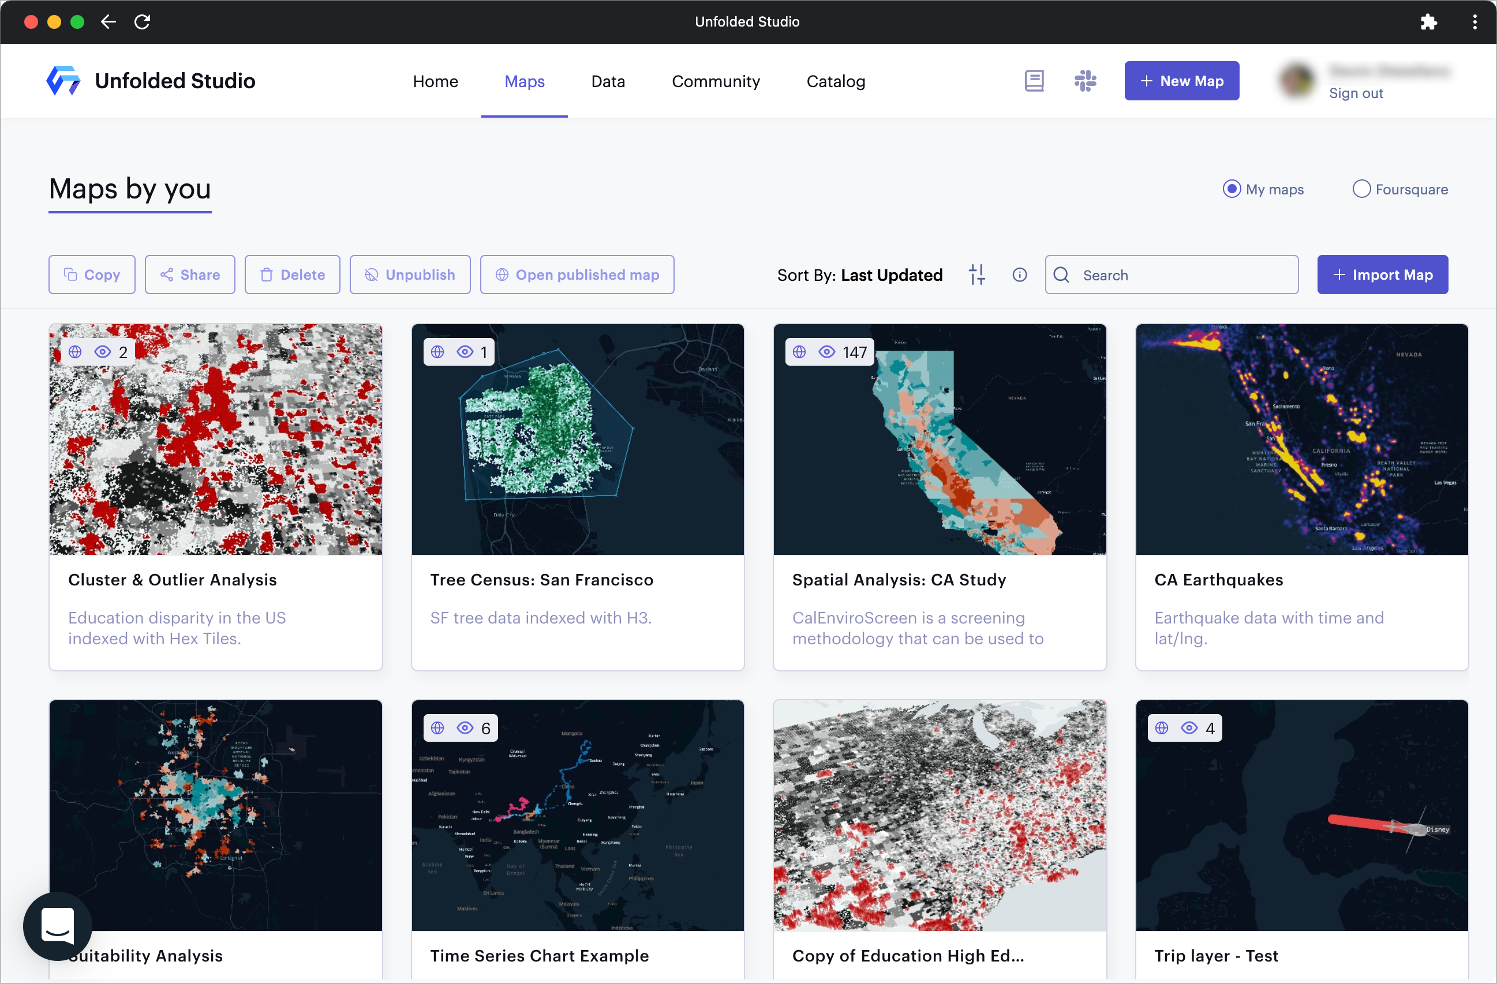
Task: Create a map with New Map button
Action: click(1182, 81)
